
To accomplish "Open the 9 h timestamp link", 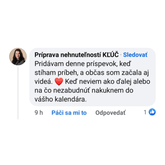I will (39, 113).
